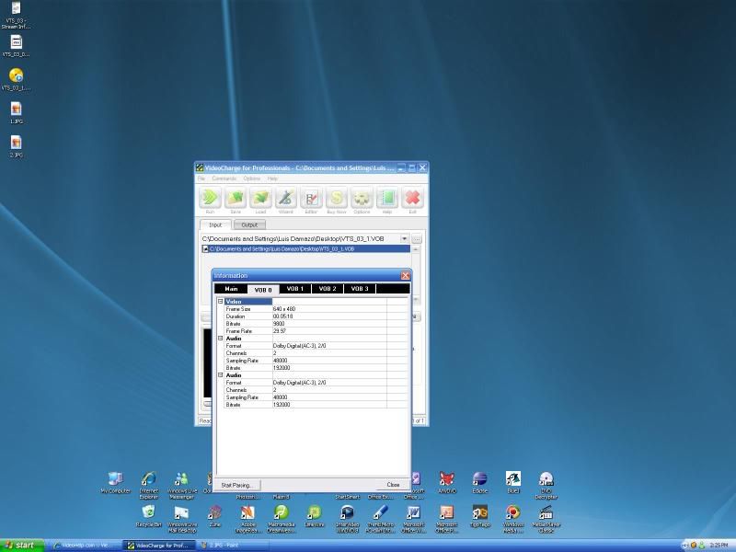Click the taskbar clock showing 2:25 PM
The image size is (736, 552).
coord(719,546)
